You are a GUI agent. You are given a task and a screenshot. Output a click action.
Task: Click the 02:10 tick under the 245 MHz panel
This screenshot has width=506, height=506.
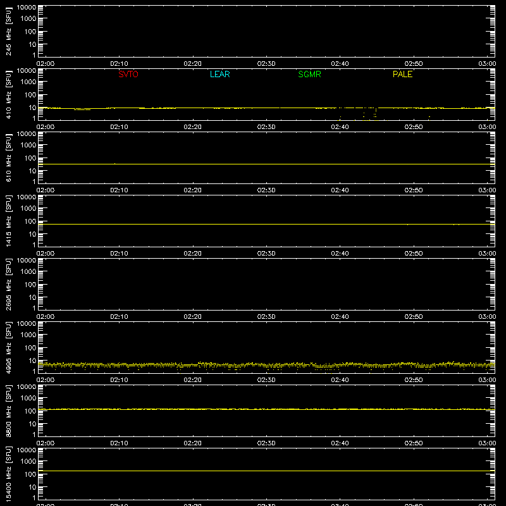click(119, 64)
